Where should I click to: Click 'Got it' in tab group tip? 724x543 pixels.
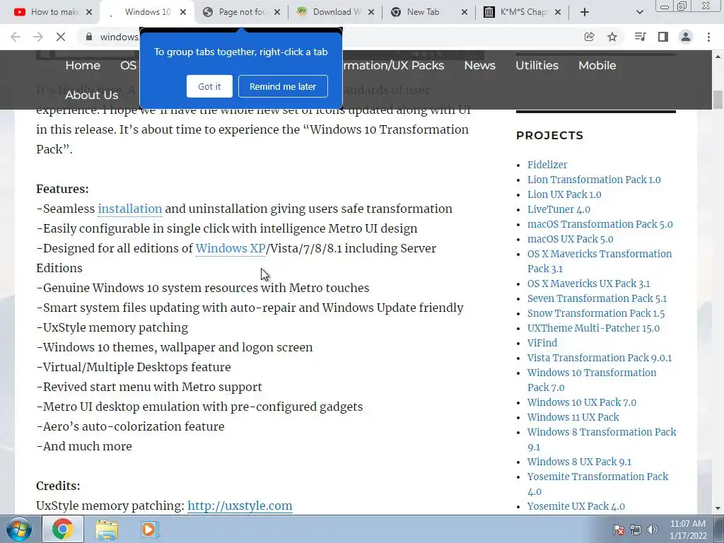209,86
